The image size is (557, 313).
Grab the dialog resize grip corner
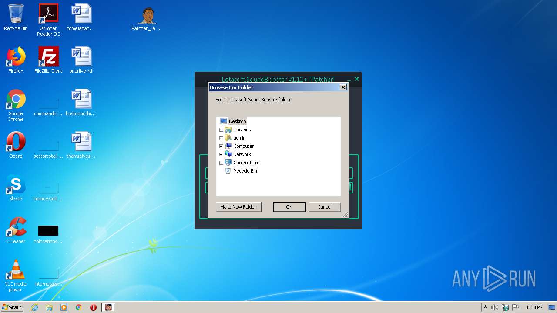point(346,215)
